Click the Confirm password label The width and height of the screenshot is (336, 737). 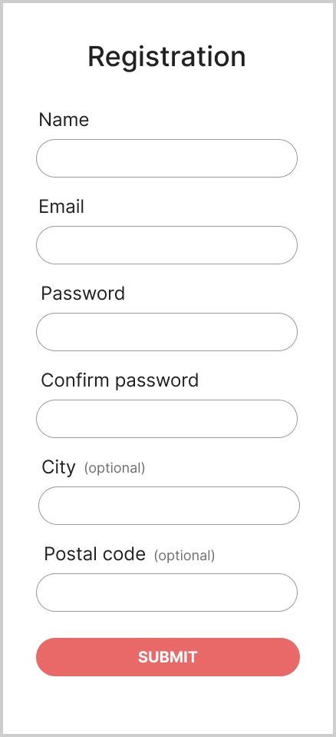120,380
